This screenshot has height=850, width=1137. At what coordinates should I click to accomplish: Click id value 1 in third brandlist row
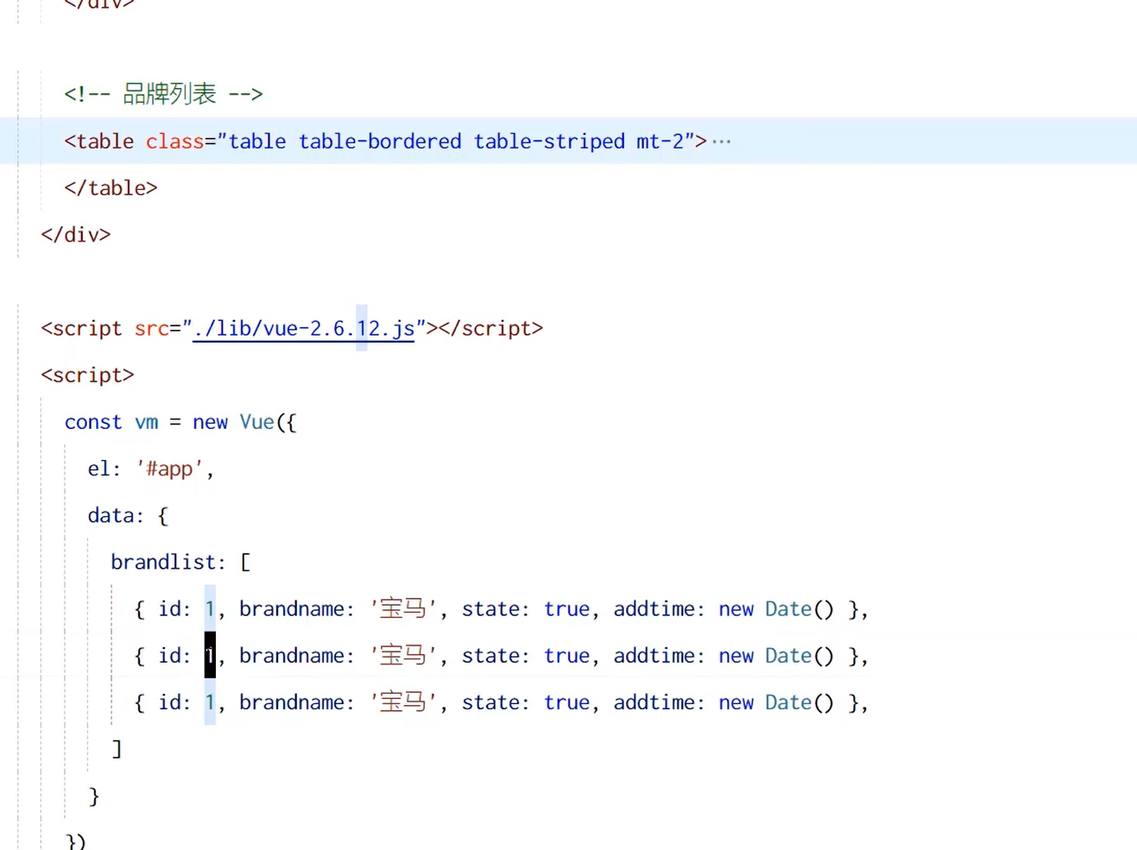[x=210, y=702]
